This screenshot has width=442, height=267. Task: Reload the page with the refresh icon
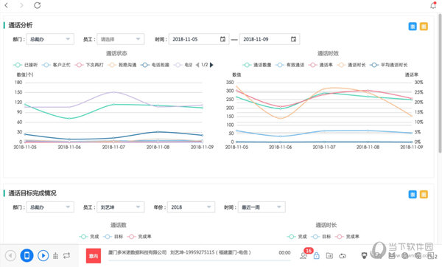38,5
